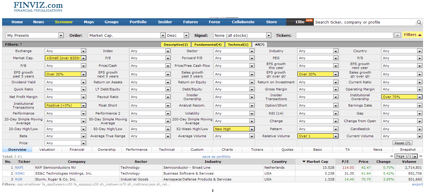
Task: Sort results by Volume column header
Action: (x=409, y=162)
